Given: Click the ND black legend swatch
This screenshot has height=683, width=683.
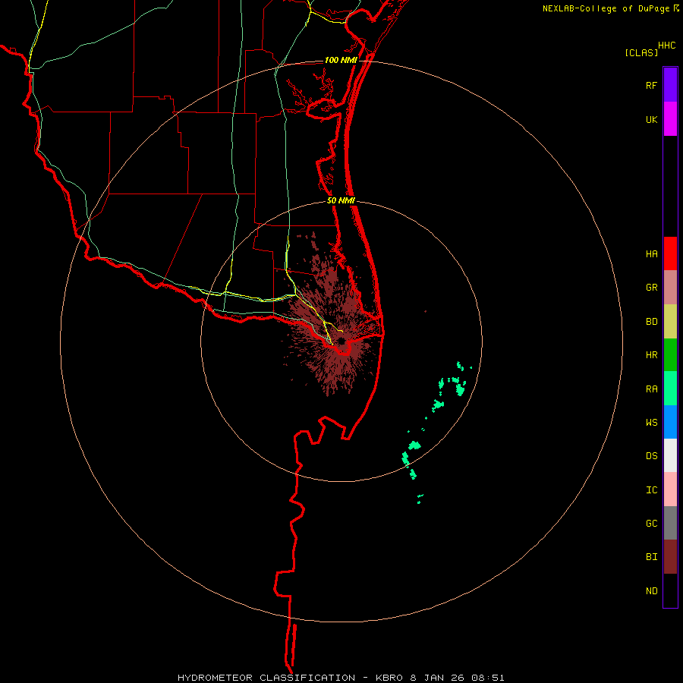Looking at the screenshot, I should pos(670,590).
